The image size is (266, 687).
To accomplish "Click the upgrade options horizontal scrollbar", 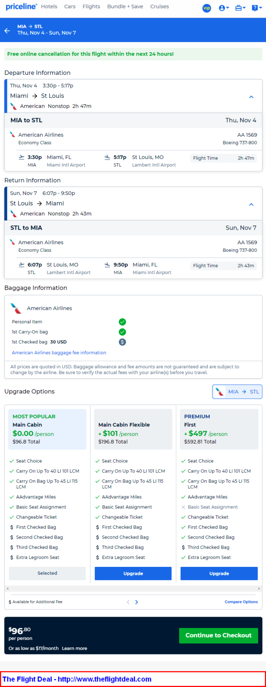I will tap(133, 588).
